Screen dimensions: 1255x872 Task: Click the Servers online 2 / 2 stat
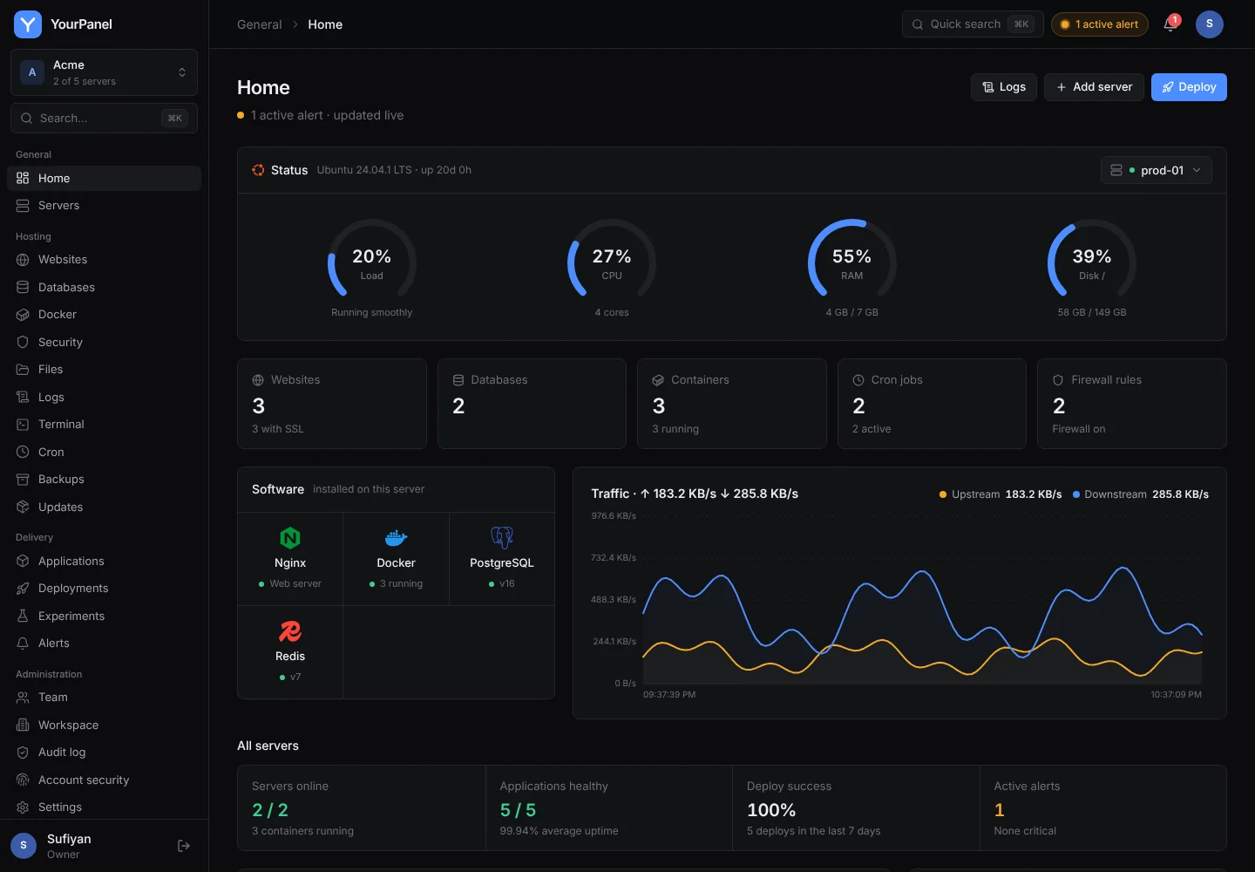pos(362,808)
